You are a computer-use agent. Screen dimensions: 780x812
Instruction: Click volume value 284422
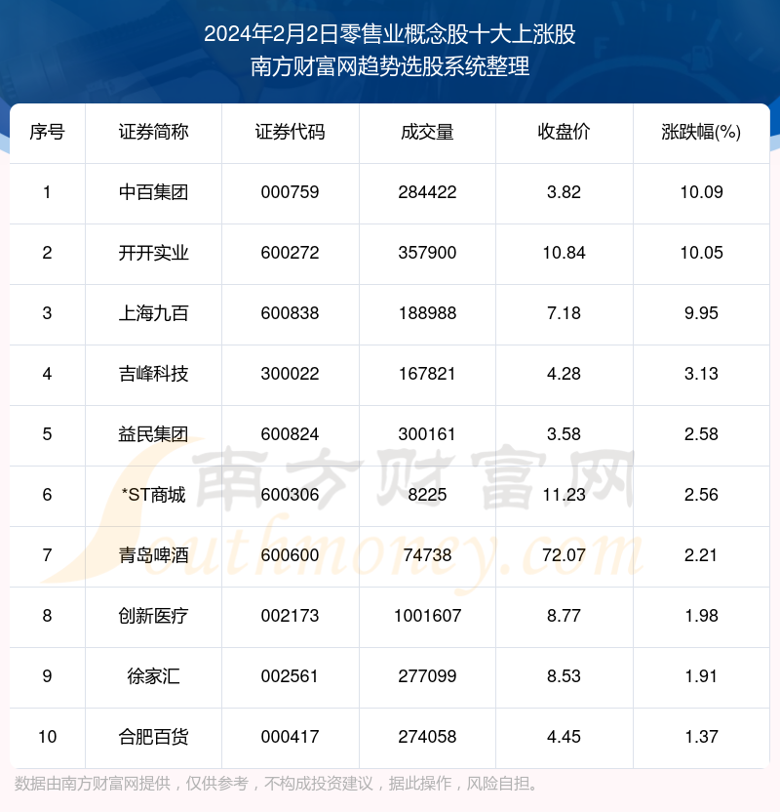tap(427, 192)
